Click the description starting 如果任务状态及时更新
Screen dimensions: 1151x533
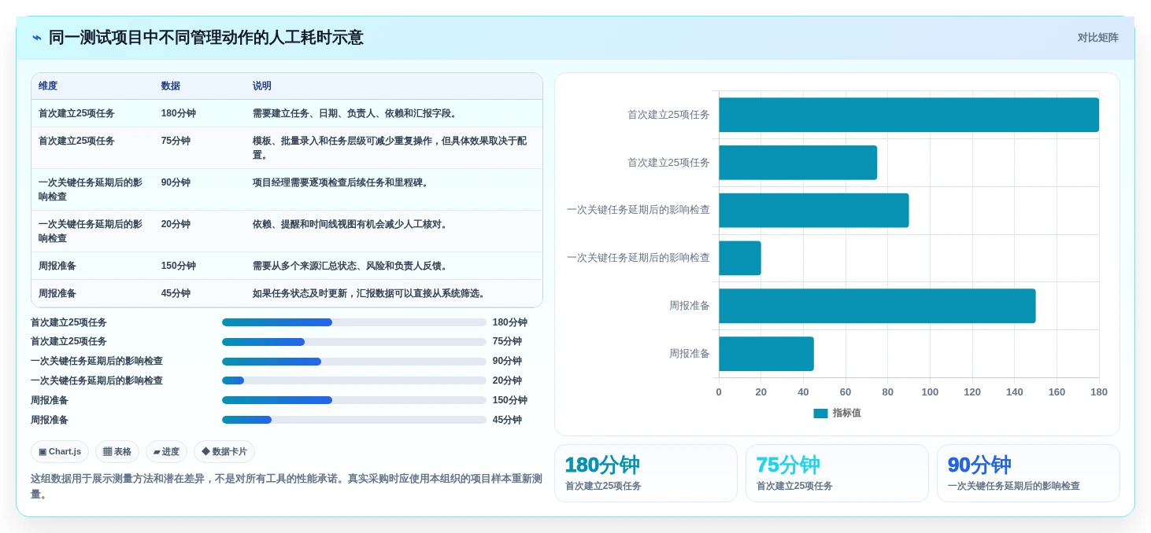[x=370, y=293]
